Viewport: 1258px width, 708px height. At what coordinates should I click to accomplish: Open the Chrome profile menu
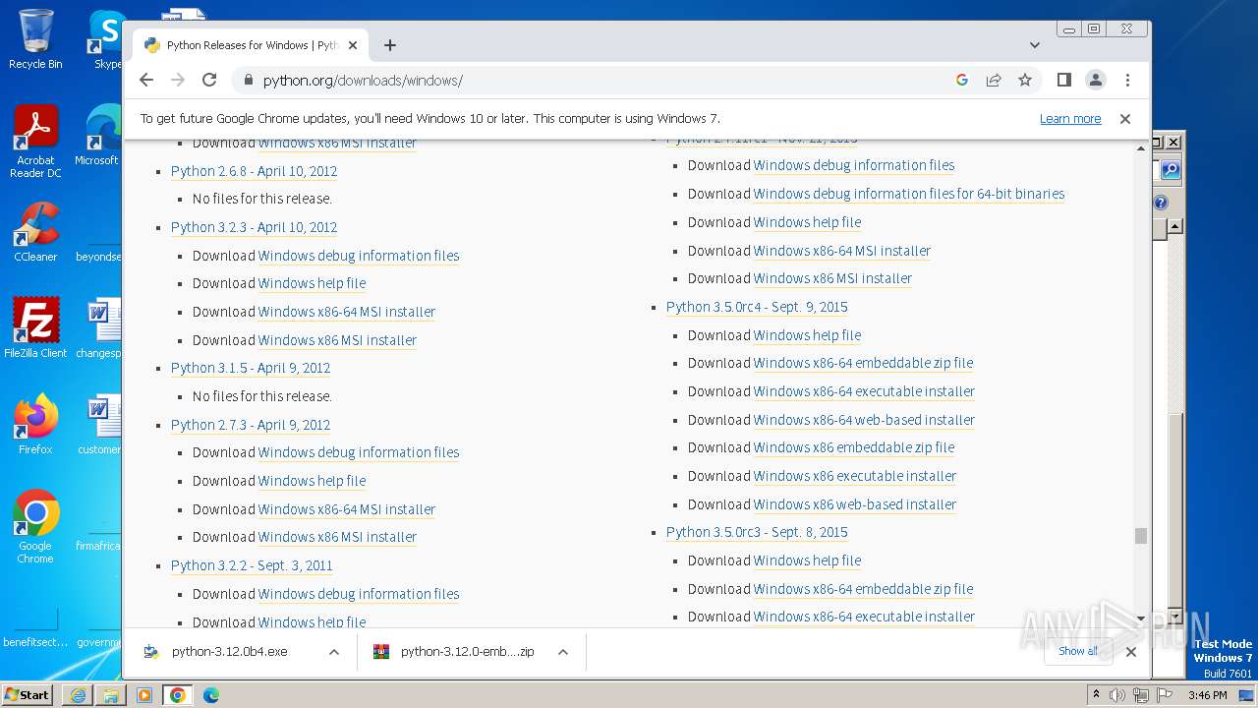coord(1096,80)
